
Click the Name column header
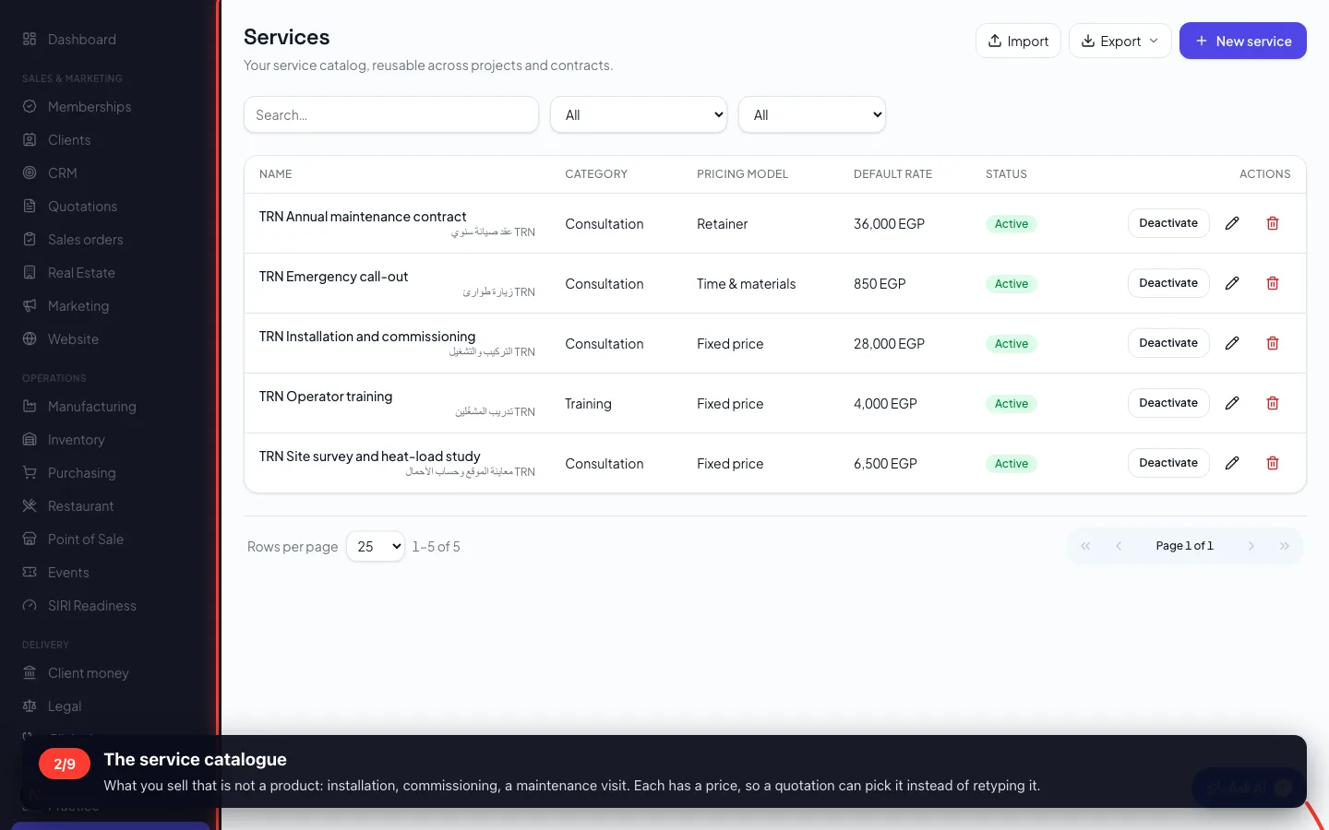pos(275,174)
